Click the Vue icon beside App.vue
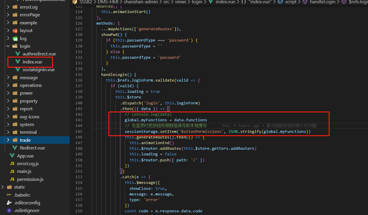 [x=12, y=156]
